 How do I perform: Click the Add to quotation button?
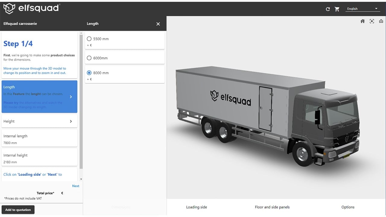click(18, 210)
